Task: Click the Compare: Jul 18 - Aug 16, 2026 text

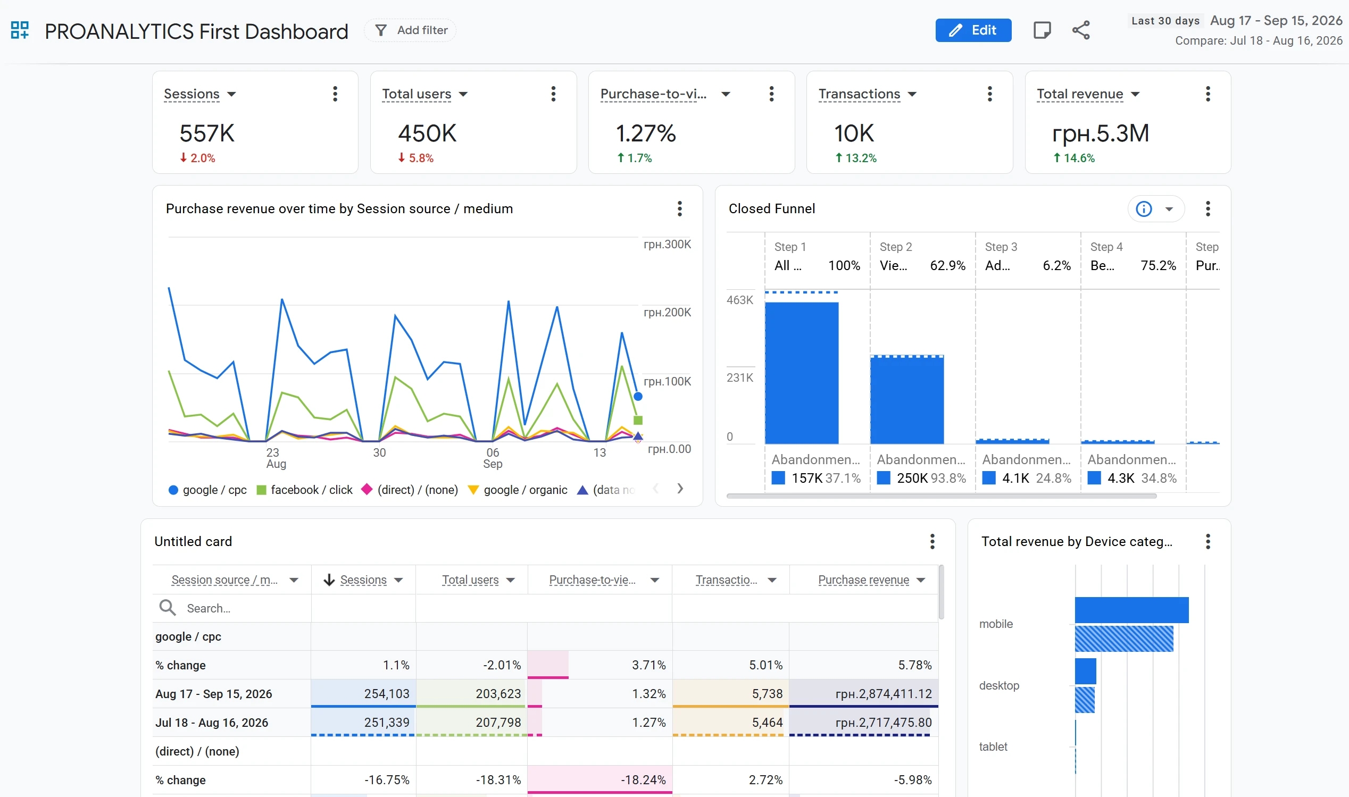Action: [x=1258, y=41]
